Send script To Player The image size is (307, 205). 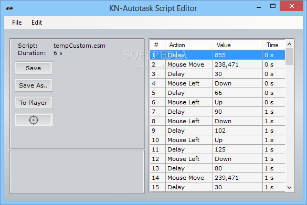(34, 103)
